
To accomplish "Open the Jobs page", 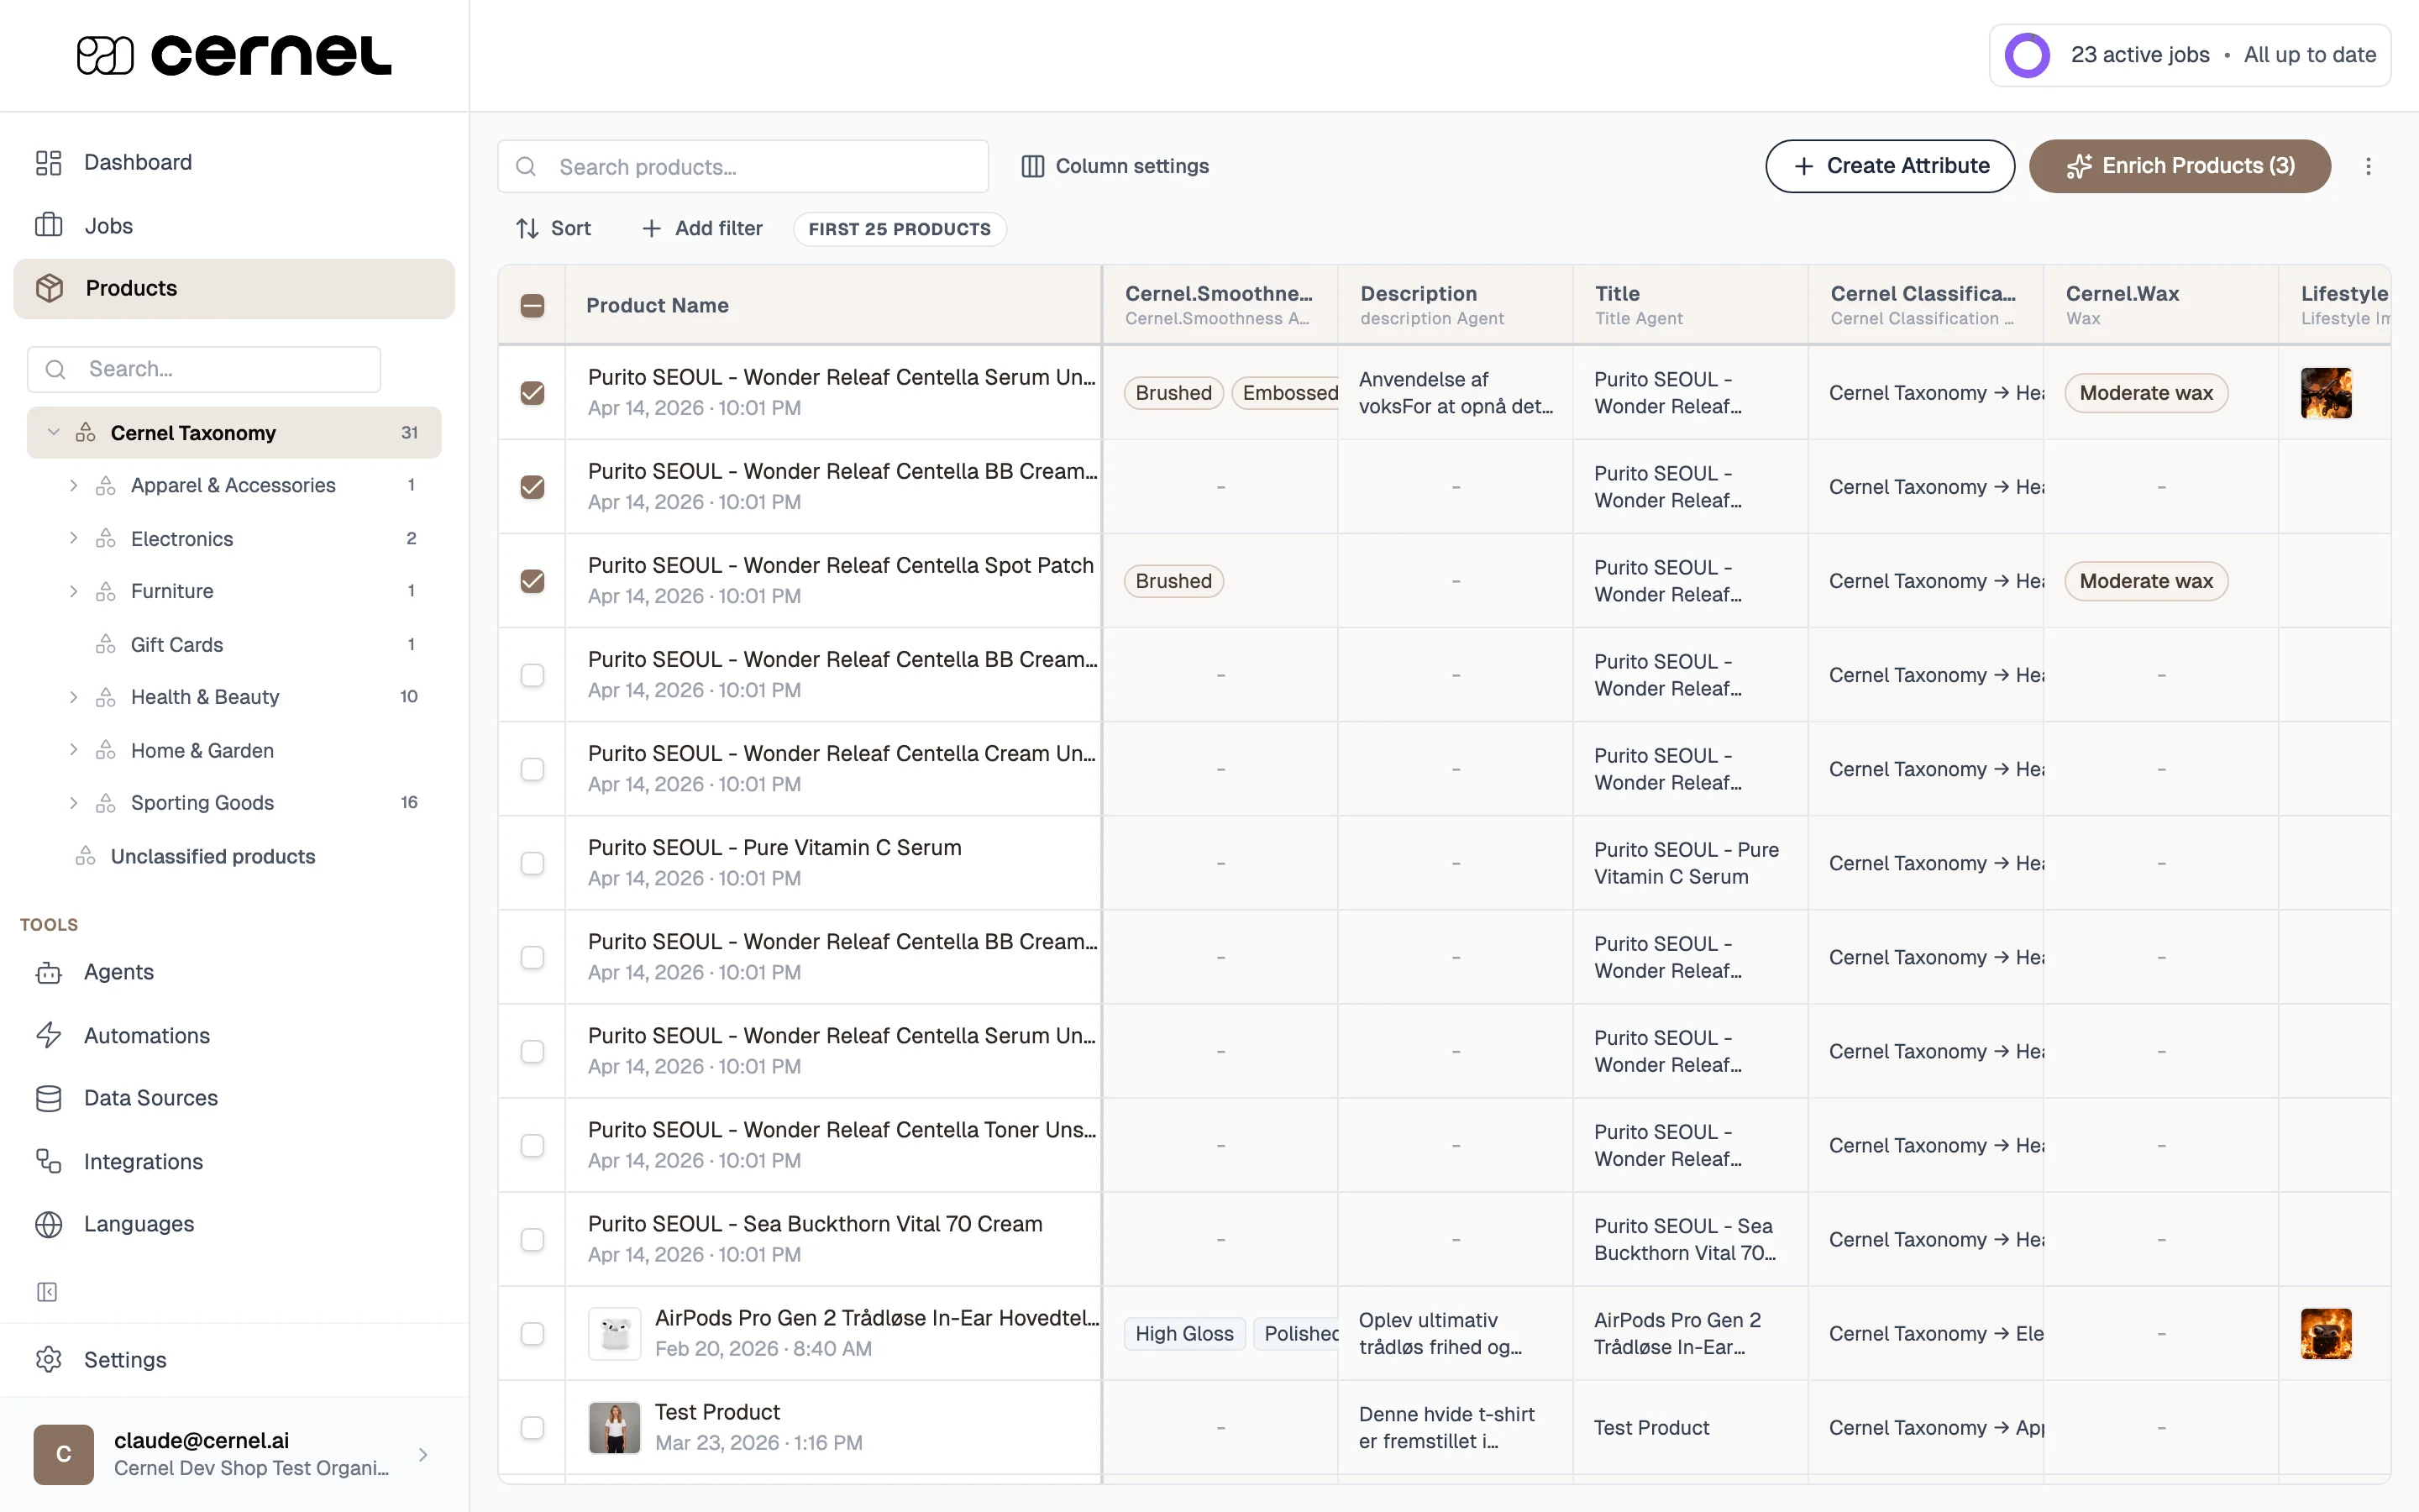I will coord(234,225).
